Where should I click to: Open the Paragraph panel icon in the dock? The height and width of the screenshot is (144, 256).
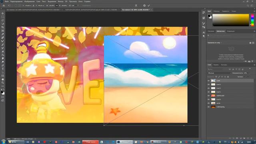pos(204,36)
